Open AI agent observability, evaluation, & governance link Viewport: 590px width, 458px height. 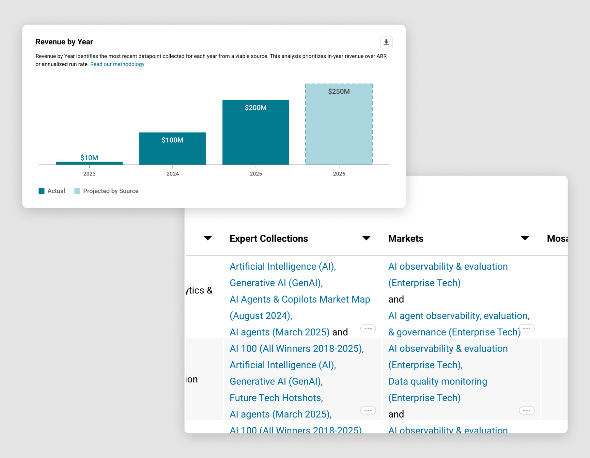(459, 324)
